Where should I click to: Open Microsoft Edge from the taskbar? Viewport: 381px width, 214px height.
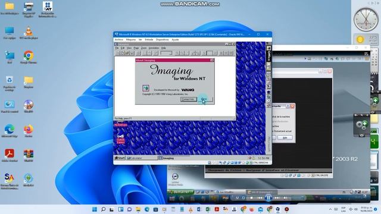147,209
